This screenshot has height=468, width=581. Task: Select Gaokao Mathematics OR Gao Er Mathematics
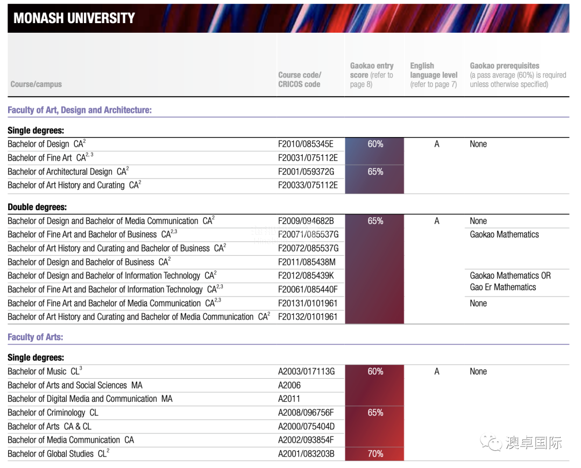(x=510, y=281)
